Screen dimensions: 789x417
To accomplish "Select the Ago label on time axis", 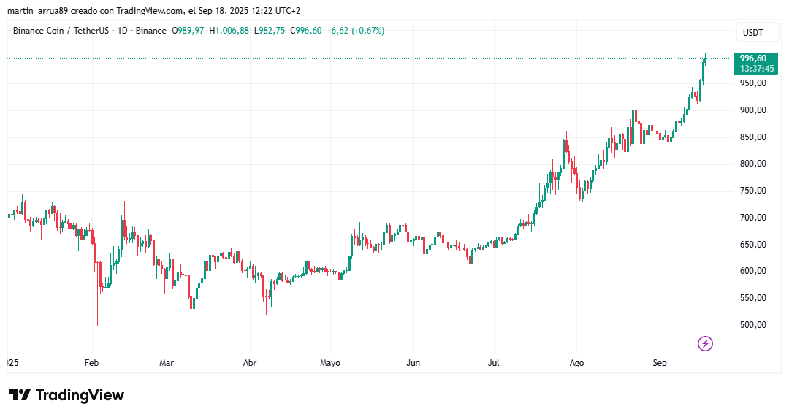I will pos(576,362).
